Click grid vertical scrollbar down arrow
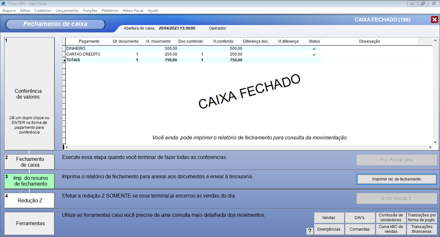This screenshot has width=440, height=237. point(435,142)
